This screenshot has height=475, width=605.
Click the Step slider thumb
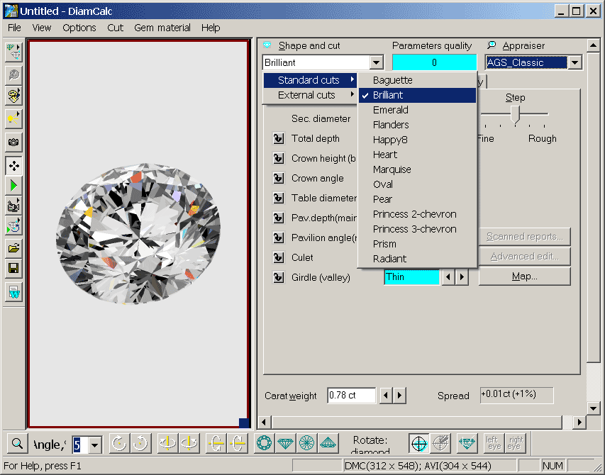[x=516, y=113]
